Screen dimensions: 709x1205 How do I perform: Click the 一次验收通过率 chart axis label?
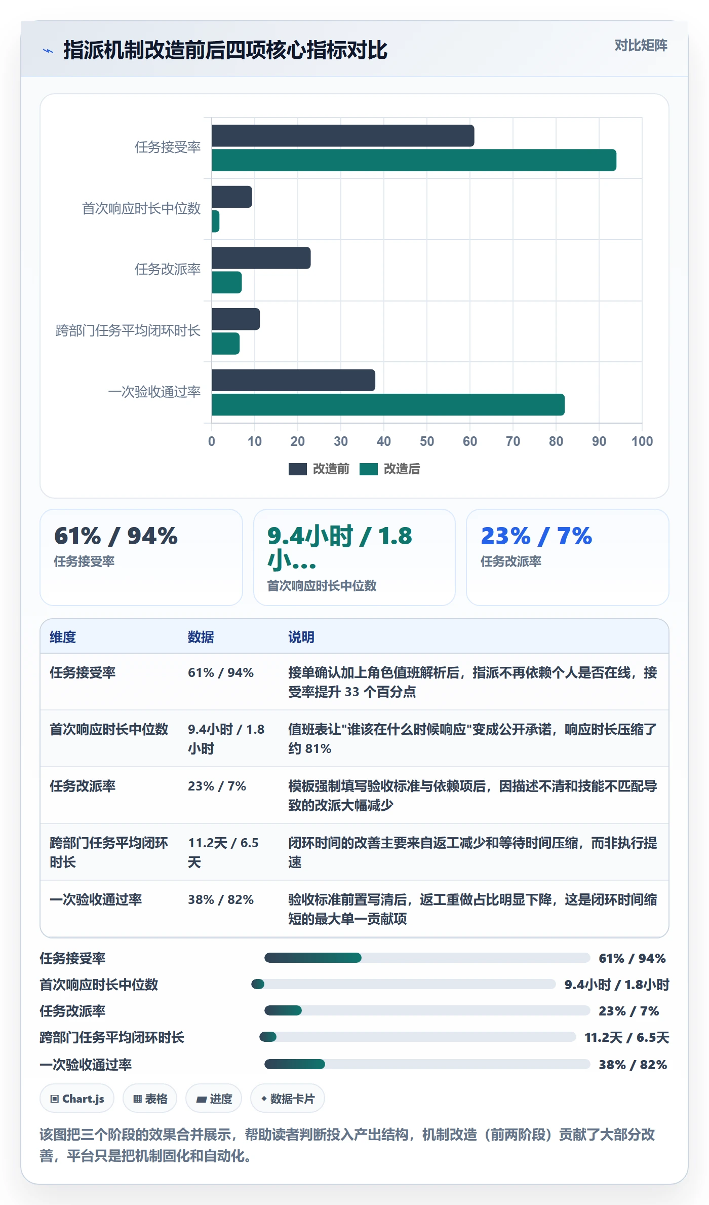(x=154, y=392)
